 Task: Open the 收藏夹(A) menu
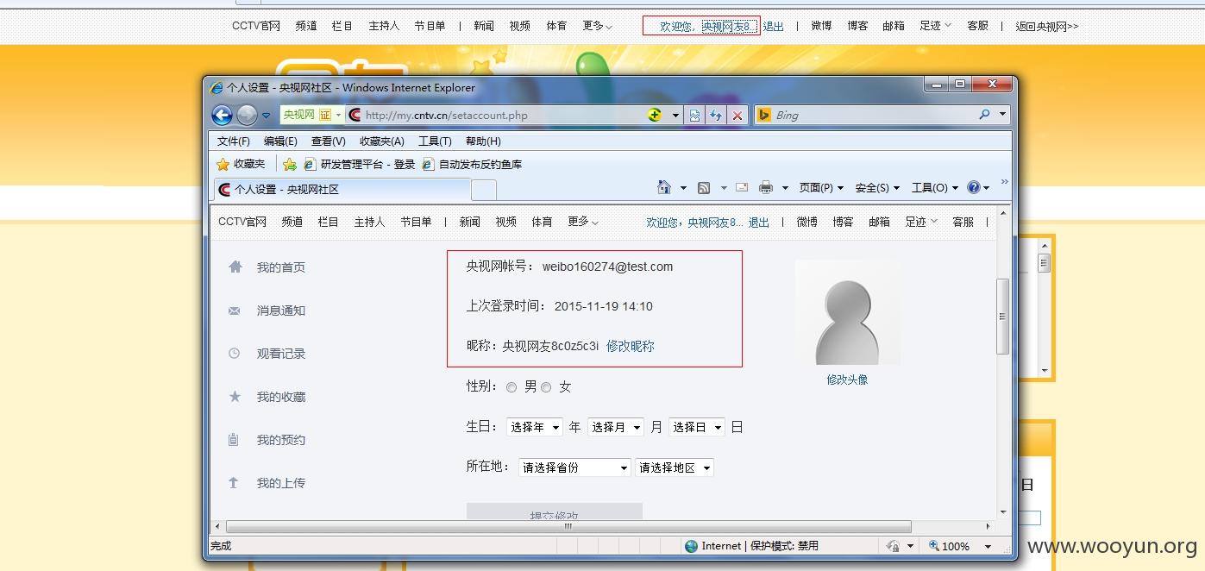[382, 141]
